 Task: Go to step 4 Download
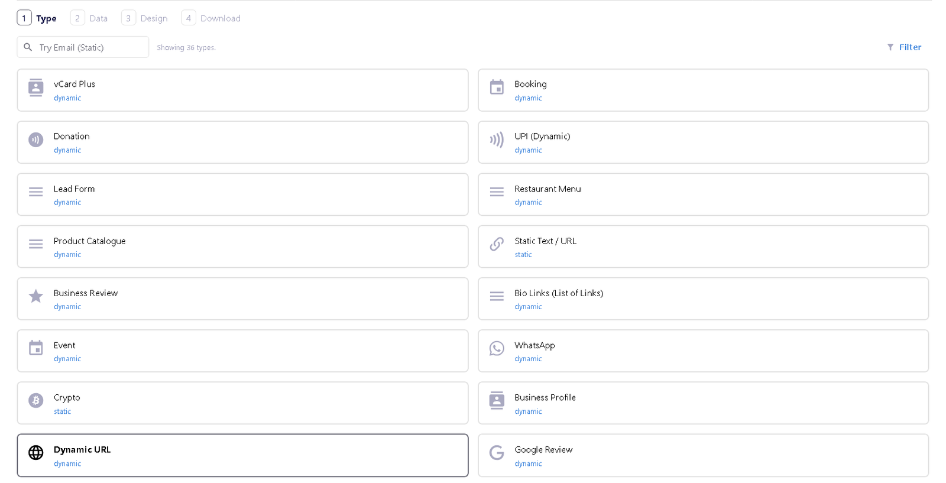tap(211, 18)
